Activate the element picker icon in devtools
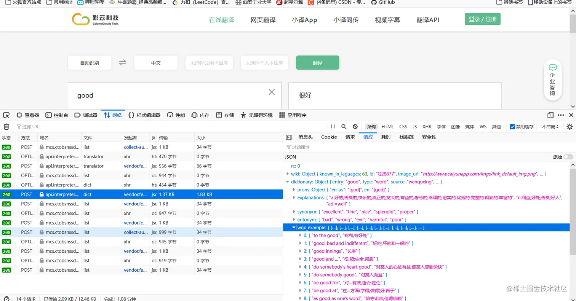The image size is (576, 301). click(x=6, y=115)
